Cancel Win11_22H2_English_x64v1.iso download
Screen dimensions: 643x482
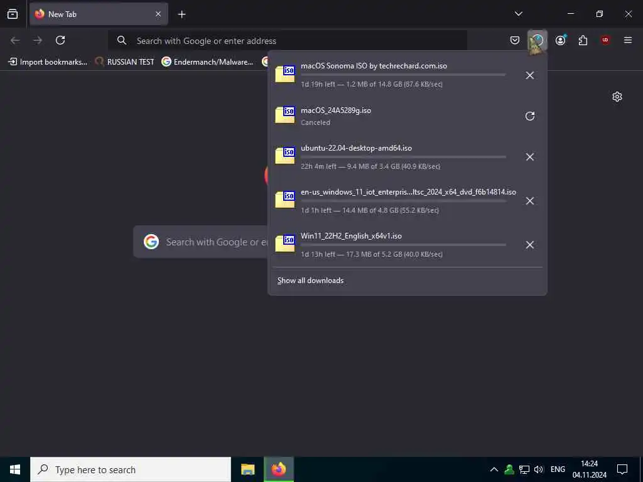click(530, 245)
